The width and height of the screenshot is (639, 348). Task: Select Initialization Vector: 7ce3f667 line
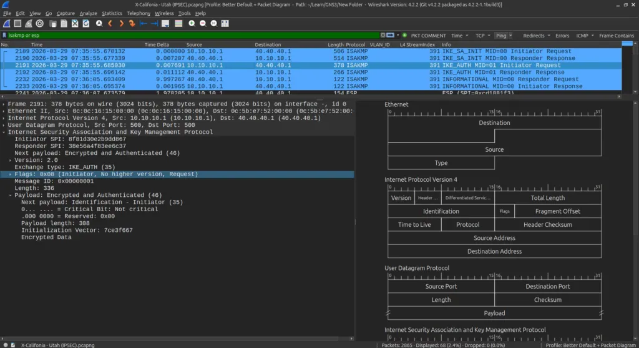tap(77, 231)
